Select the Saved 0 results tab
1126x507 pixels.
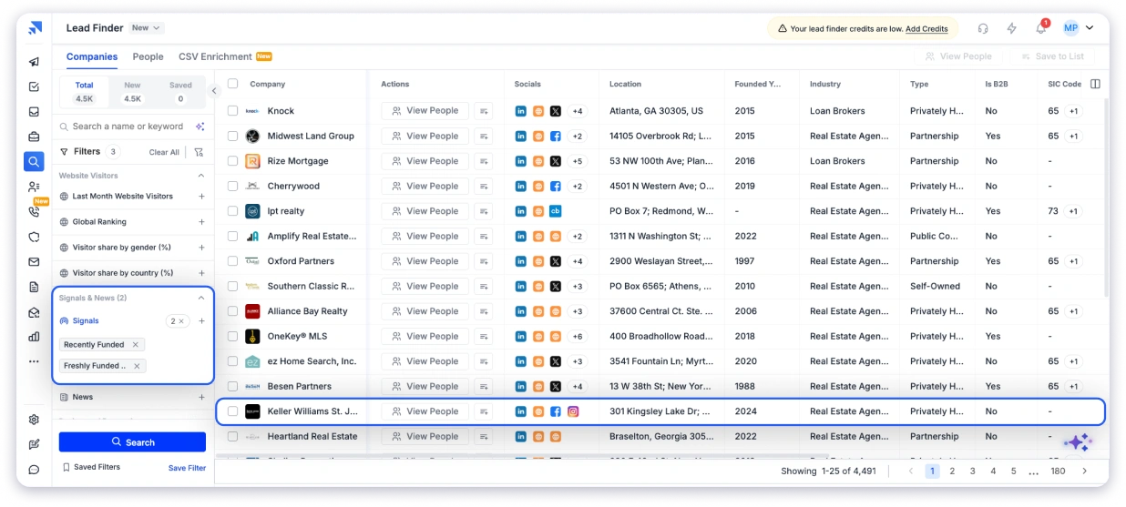[x=180, y=92]
